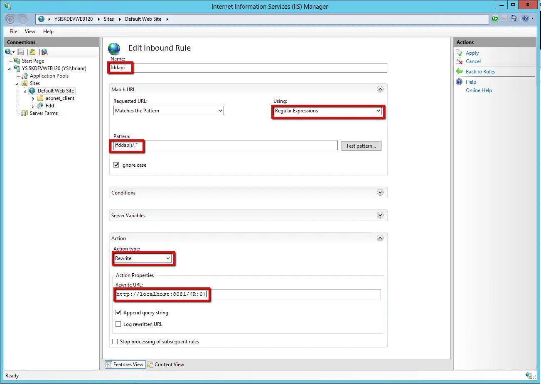Open the Action type dropdown
This screenshot has width=541, height=384.
pyautogui.click(x=143, y=258)
